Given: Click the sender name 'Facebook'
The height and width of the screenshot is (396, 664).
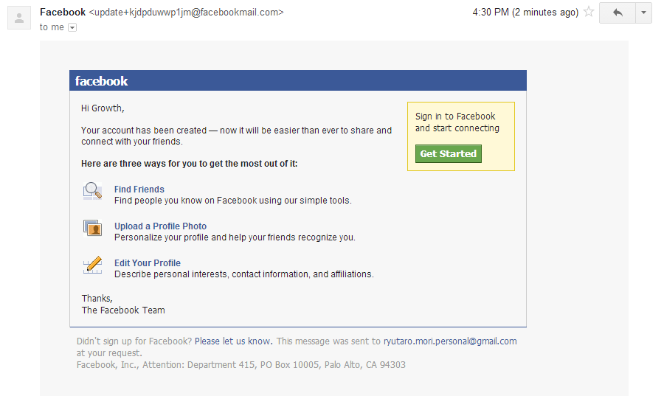Looking at the screenshot, I should coord(62,13).
